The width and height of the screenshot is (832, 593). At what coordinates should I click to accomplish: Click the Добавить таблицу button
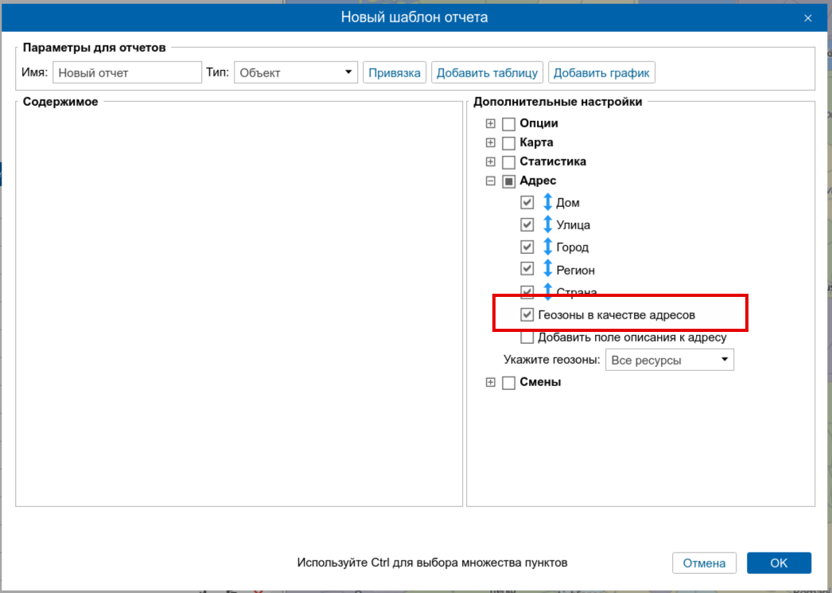[488, 72]
